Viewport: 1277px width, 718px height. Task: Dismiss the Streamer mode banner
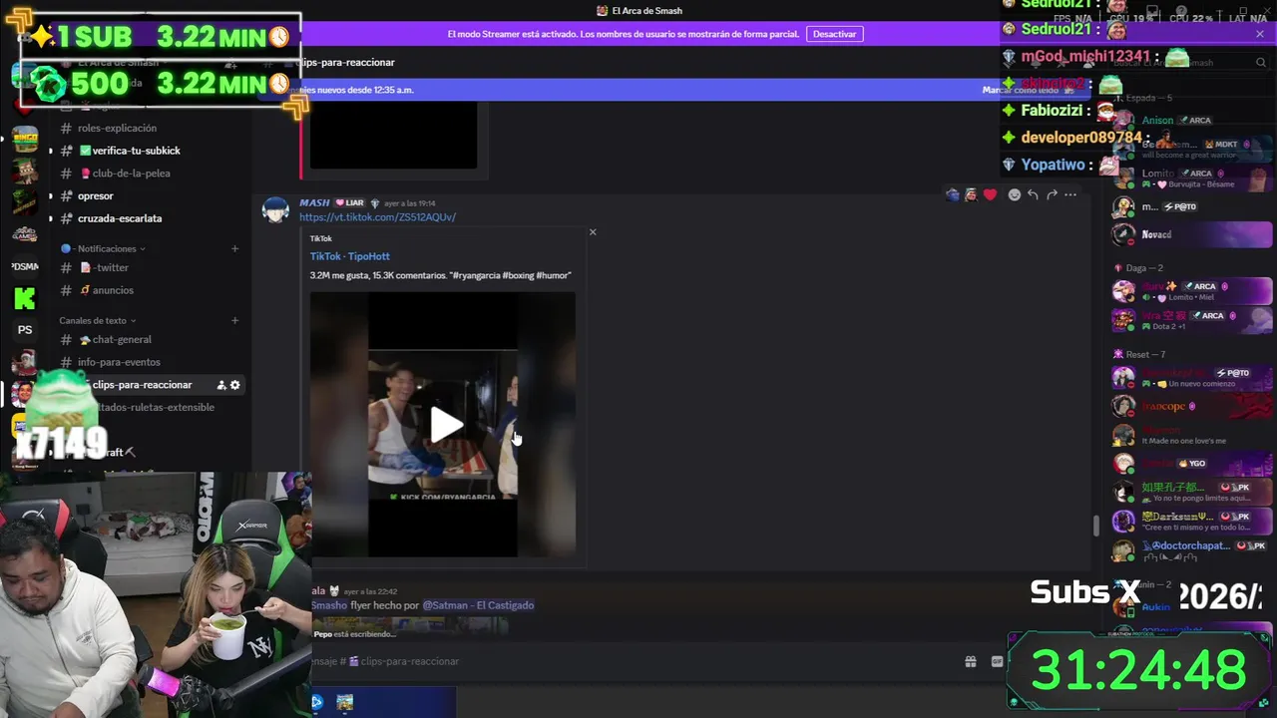[x=1260, y=34]
